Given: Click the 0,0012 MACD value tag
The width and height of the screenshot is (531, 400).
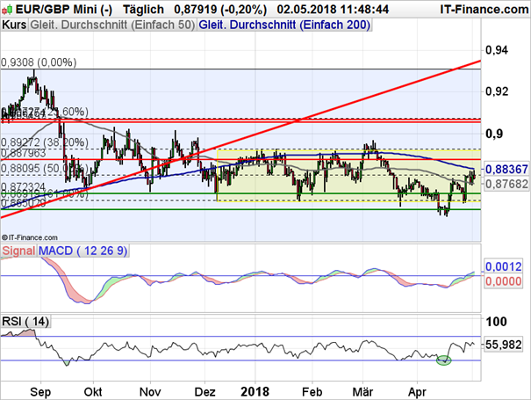Looking at the screenshot, I should [503, 266].
